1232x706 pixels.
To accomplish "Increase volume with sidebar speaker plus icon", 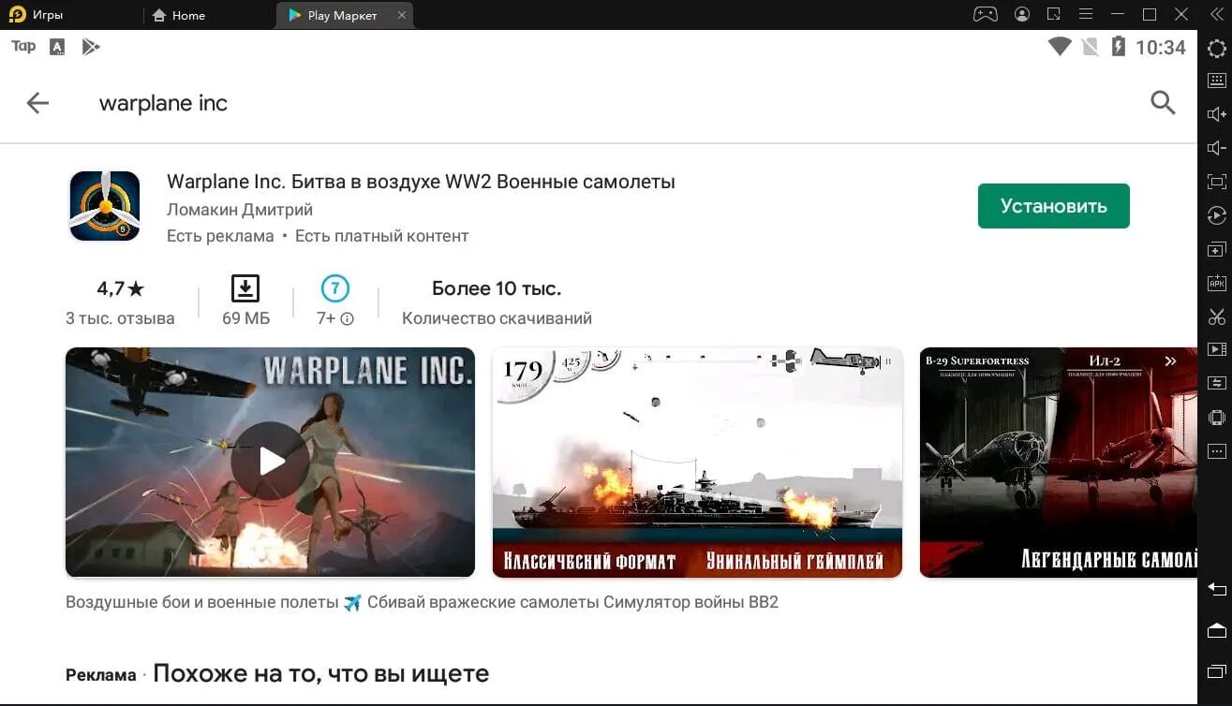I will tap(1216, 114).
